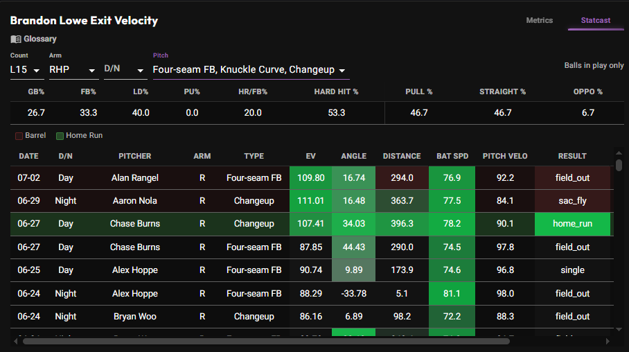Viewport: 629px width, 352px height.
Task: Switch to the Metrics tab
Action: coord(539,20)
